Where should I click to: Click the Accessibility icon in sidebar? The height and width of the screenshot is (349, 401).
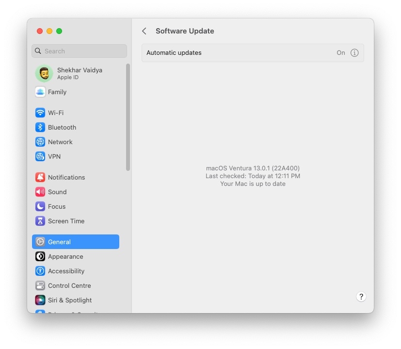click(40, 271)
